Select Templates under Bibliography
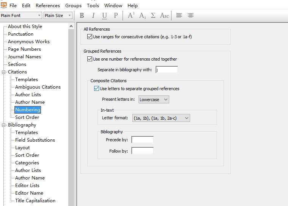Viewport: 288px width, 206px height. click(27, 132)
